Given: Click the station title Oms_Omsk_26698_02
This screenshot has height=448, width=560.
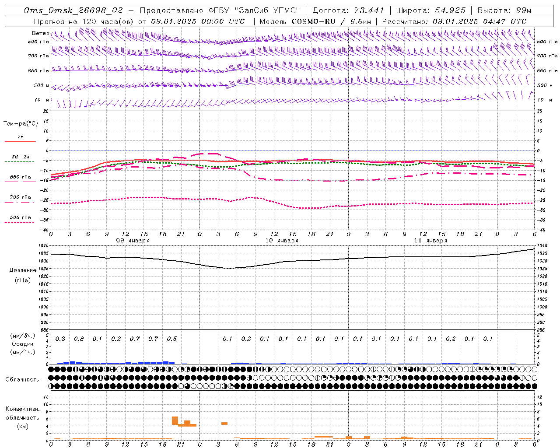Looking at the screenshot, I should point(73,10).
